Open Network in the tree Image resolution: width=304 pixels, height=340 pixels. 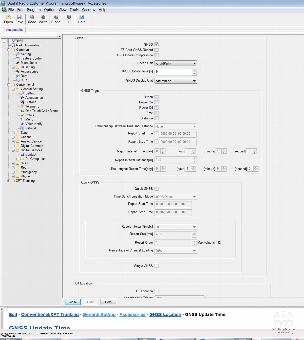pos(31,128)
